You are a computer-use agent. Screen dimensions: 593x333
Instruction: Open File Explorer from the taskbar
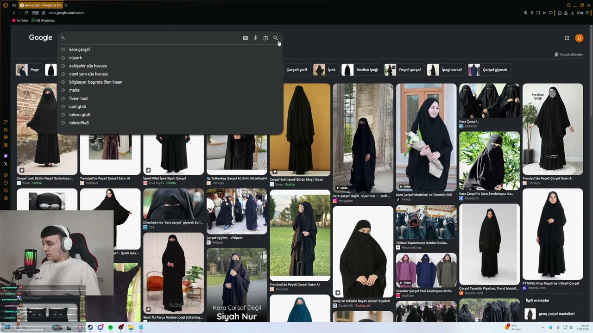point(131,327)
